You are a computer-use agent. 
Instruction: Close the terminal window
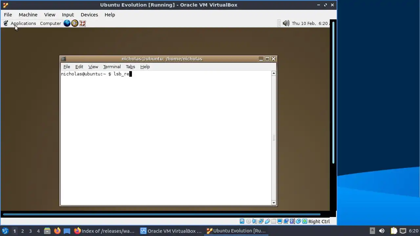[x=273, y=59]
